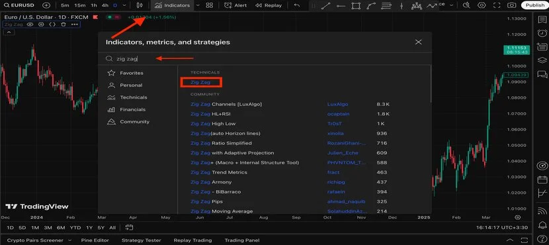The height and width of the screenshot is (245, 549).
Task: Set date range to YTD
Action: pyautogui.click(x=75, y=228)
